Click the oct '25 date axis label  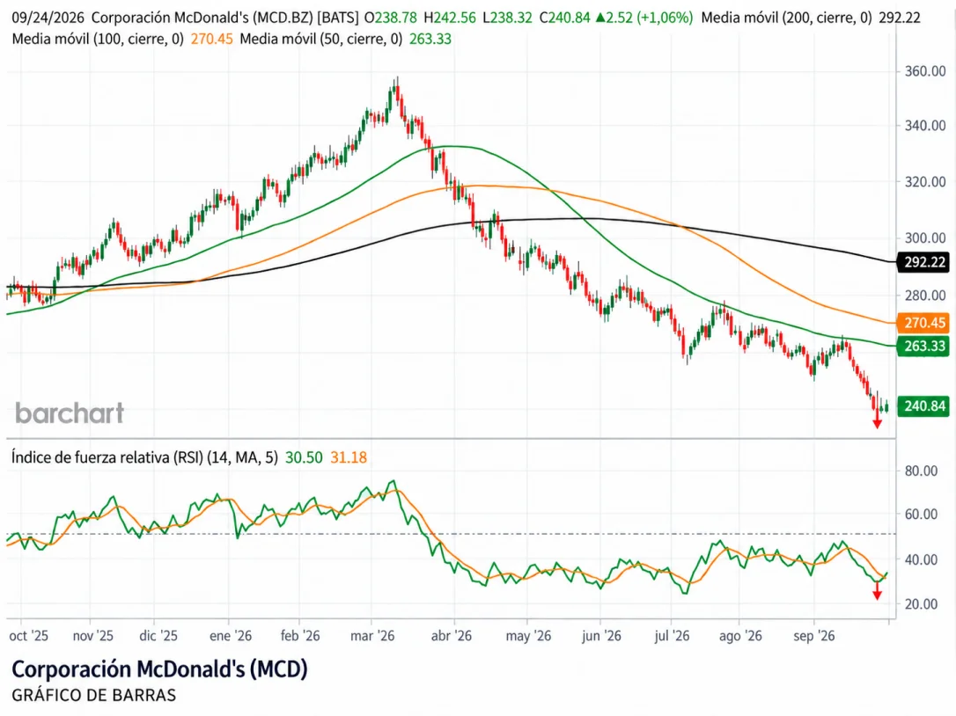tap(29, 636)
